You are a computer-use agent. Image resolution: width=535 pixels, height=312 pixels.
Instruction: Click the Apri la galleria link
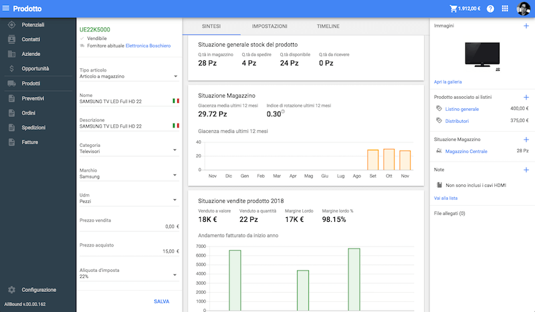(x=449, y=81)
